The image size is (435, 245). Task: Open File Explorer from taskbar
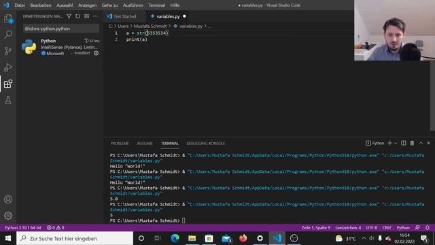coord(192,238)
